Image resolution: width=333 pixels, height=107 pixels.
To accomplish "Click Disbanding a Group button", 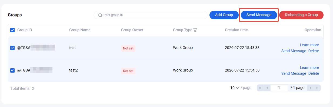I will (301, 15).
